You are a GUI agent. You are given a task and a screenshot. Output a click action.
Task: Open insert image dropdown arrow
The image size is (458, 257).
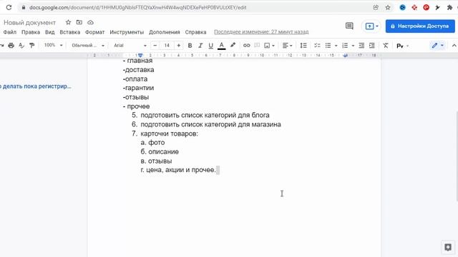pyautogui.click(x=273, y=46)
